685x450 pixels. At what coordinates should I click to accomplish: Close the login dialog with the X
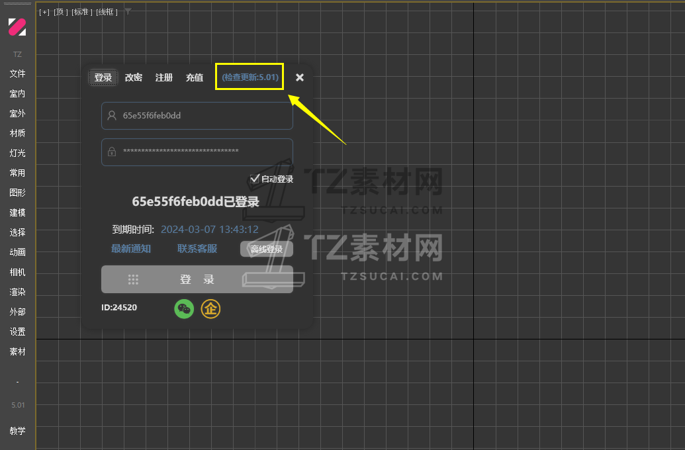(300, 77)
